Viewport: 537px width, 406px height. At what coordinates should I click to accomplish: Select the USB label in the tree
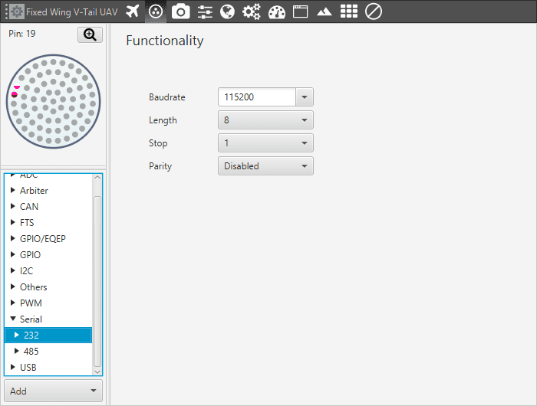(28, 368)
